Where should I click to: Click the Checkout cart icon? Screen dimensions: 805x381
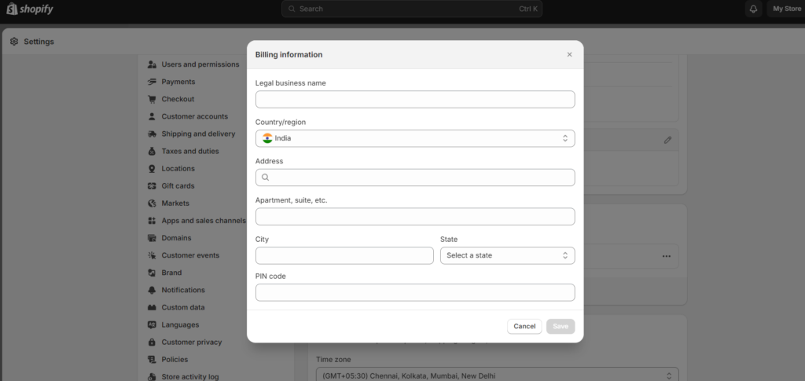point(152,100)
